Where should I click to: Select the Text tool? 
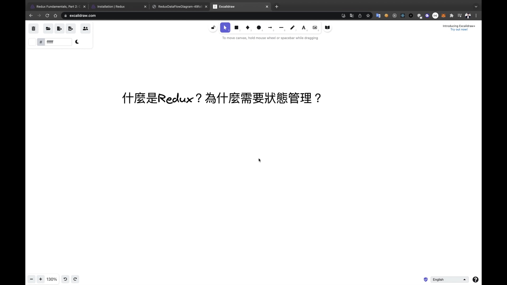point(304,27)
